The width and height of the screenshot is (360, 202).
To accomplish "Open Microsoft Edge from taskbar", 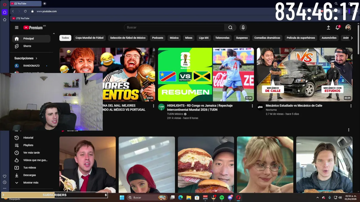I will coord(181,198).
